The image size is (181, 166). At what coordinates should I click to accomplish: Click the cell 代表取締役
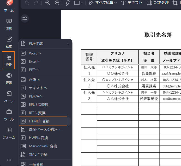coord(149,99)
